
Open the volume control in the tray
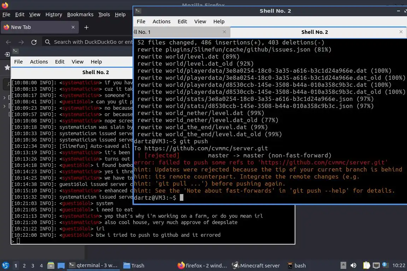(353, 265)
